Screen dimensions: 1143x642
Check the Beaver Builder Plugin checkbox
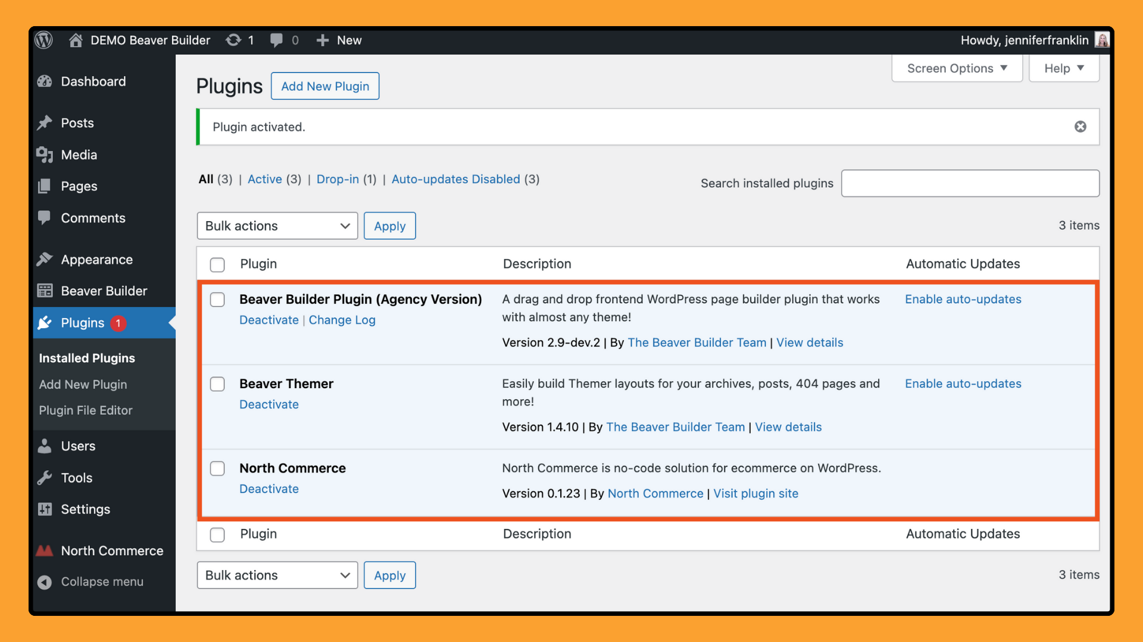tap(217, 300)
